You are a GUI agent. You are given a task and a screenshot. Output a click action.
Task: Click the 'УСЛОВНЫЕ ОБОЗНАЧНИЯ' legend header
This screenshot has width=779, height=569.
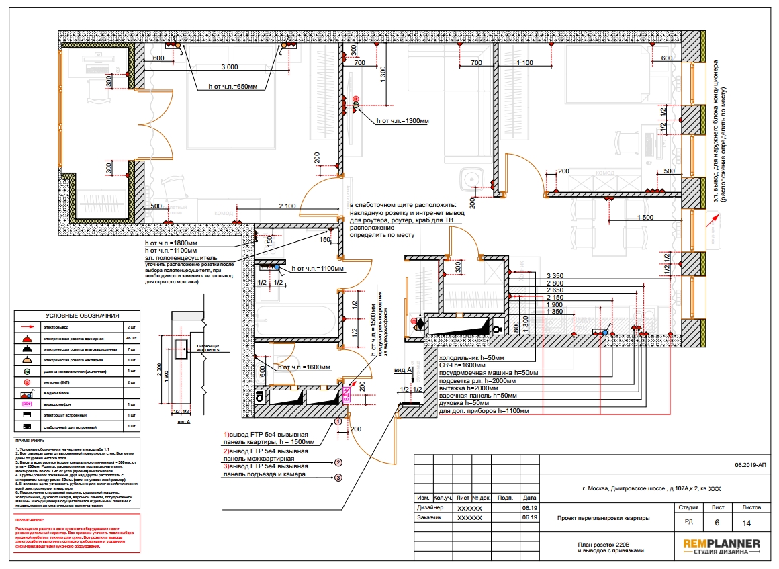[x=83, y=316]
